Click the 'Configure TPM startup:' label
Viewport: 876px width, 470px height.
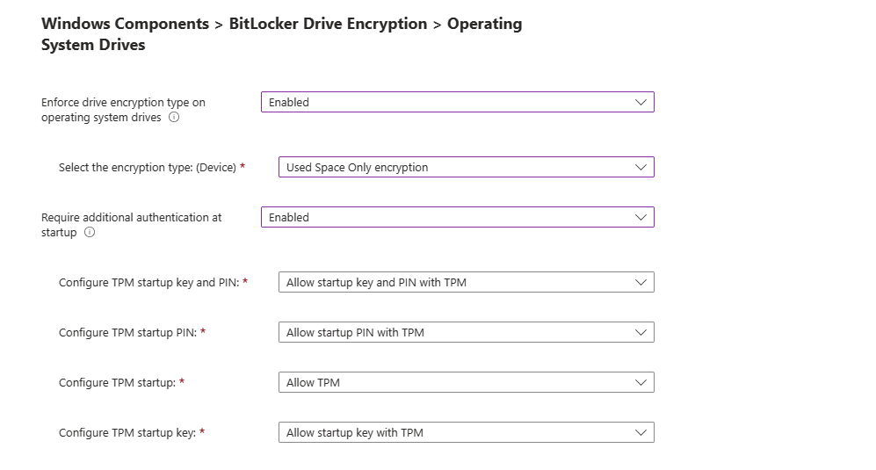pyautogui.click(x=117, y=382)
